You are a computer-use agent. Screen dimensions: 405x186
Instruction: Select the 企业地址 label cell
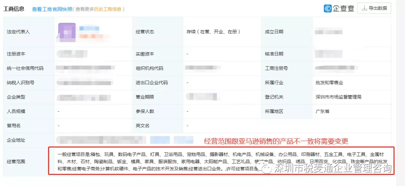pyautogui.click(x=28, y=140)
